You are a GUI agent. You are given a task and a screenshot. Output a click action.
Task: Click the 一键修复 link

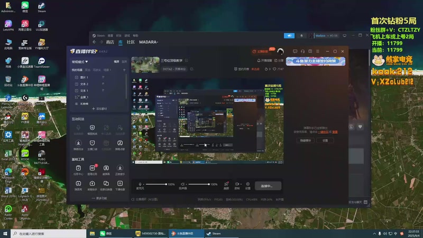pos(323,132)
